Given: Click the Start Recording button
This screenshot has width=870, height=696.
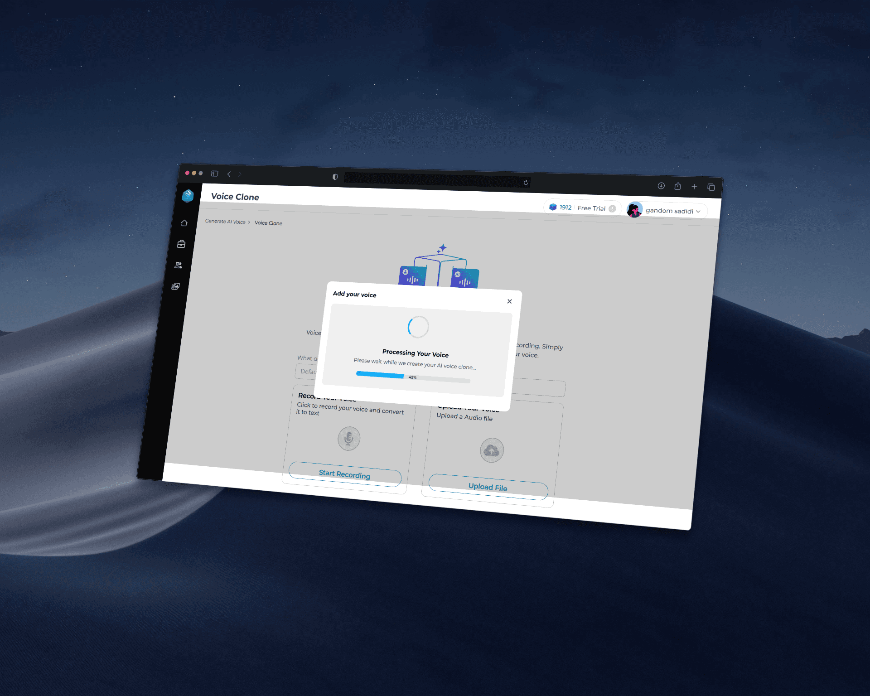Looking at the screenshot, I should [345, 474].
